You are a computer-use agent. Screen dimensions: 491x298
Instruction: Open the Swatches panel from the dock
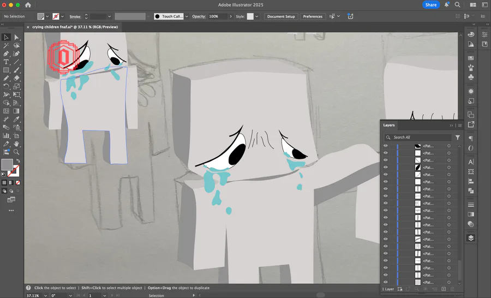click(471, 58)
